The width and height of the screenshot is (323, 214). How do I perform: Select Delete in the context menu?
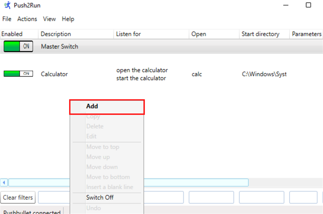(x=107, y=126)
